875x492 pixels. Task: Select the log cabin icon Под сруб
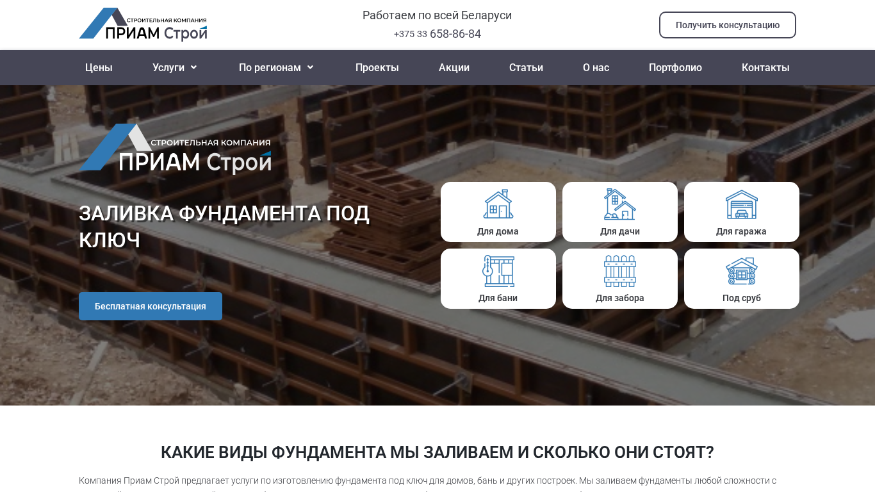pos(741,271)
